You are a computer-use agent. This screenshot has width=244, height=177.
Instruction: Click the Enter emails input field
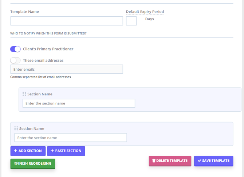(67, 69)
